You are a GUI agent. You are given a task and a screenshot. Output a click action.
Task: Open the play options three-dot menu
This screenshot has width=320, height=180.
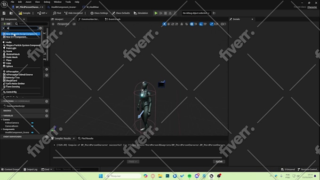[175, 13]
